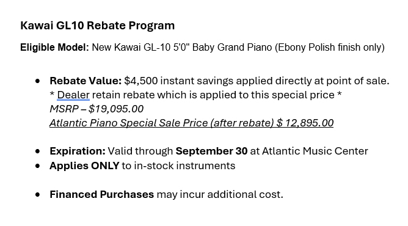Click the bullet before Financed Purchases
The height and width of the screenshot is (226, 408).
pos(38,194)
